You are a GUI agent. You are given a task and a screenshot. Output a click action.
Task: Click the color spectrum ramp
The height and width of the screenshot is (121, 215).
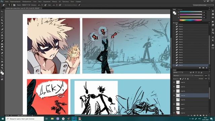click(191, 20)
